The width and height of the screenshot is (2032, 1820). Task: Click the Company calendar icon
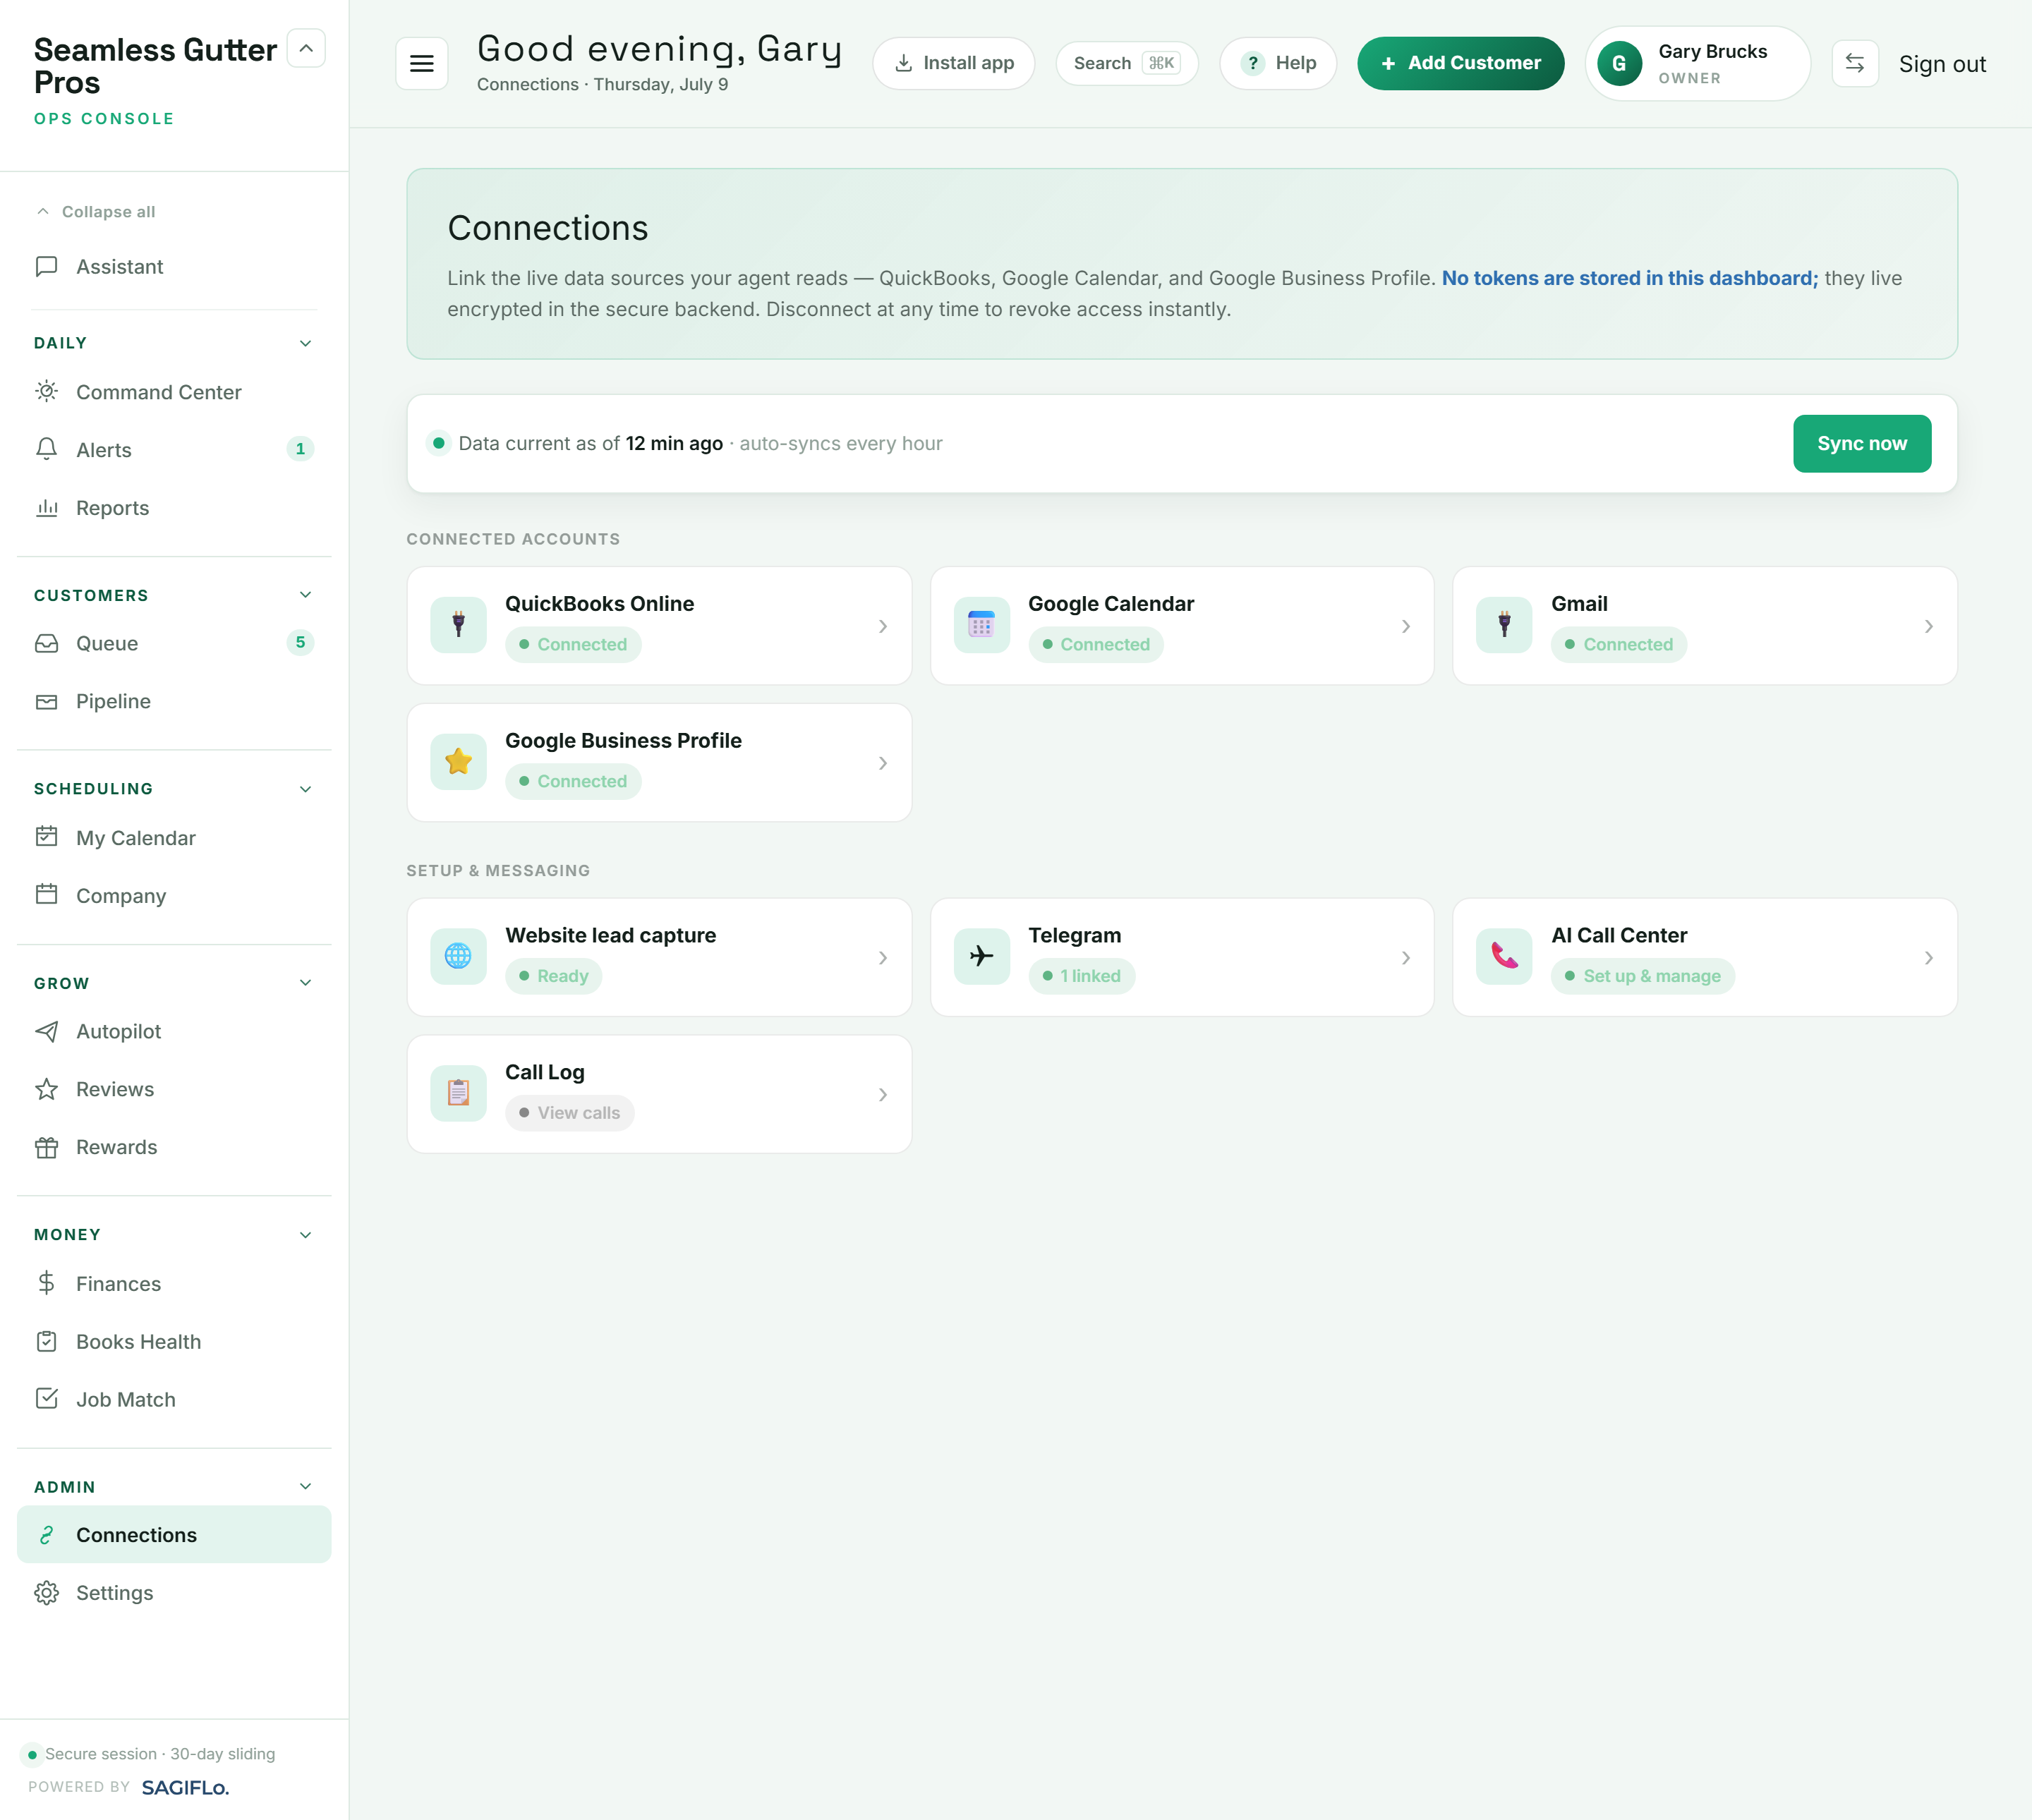coord(46,894)
